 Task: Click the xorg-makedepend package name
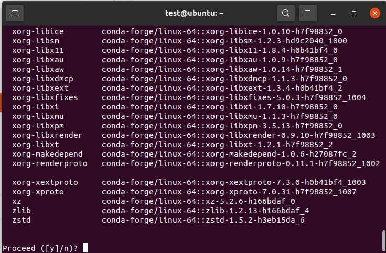(x=47, y=154)
